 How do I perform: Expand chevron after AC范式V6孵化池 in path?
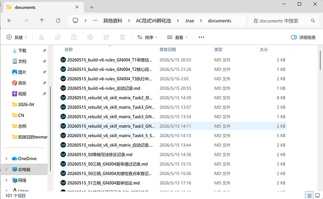coord(178,21)
